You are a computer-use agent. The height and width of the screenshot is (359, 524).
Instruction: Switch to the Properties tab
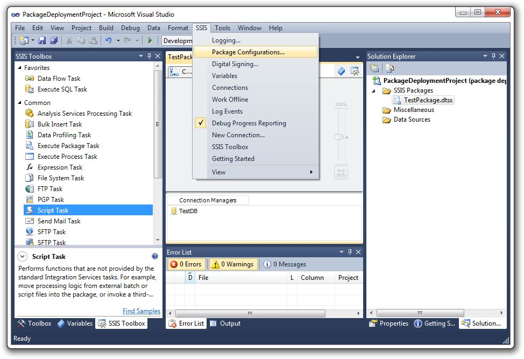(388, 323)
